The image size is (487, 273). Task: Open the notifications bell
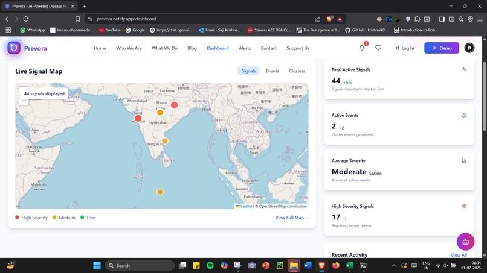click(362, 48)
